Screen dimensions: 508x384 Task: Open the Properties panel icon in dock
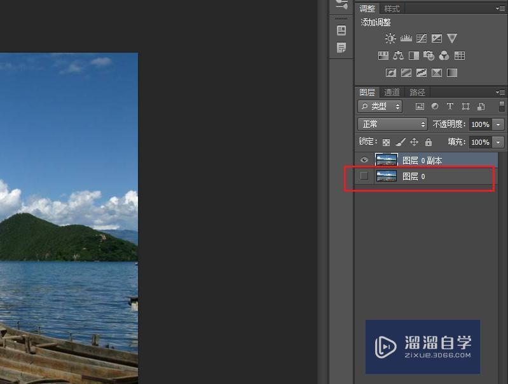[x=341, y=30]
